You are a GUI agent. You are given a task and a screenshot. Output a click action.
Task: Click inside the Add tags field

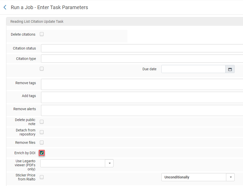142,97
